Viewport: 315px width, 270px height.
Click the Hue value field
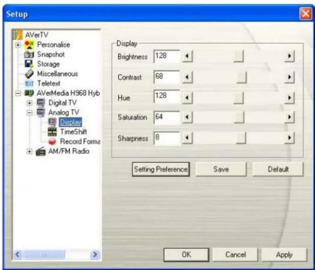[167, 97]
